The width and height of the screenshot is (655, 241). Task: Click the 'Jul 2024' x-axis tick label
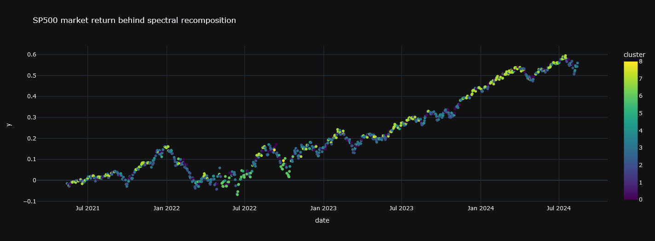[x=559, y=208]
